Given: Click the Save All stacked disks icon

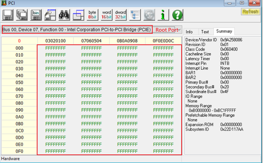Looking at the screenshot, I should [x=22, y=15].
